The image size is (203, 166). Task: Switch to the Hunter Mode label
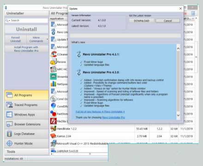click(24, 143)
